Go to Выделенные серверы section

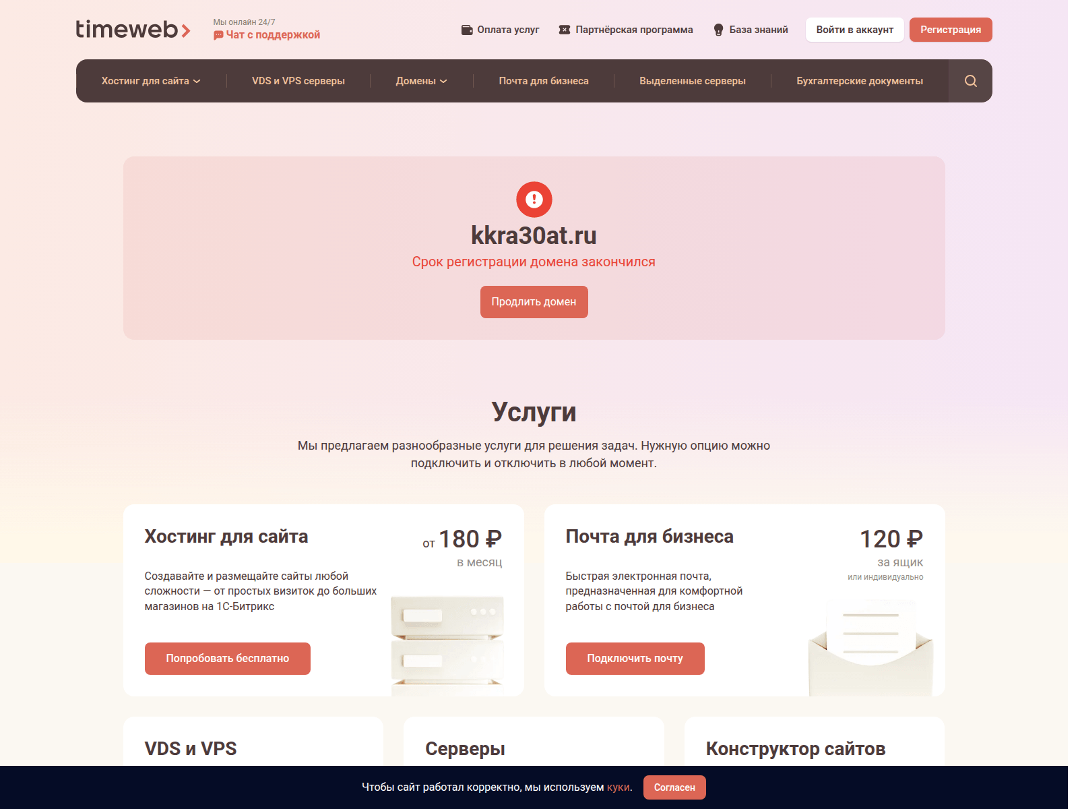tap(693, 81)
